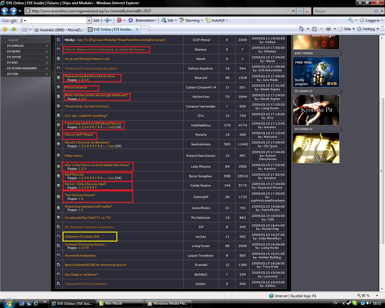The width and height of the screenshot is (385, 308).
Task: Click the Print printer icon in the command bar
Action: click(328, 29)
